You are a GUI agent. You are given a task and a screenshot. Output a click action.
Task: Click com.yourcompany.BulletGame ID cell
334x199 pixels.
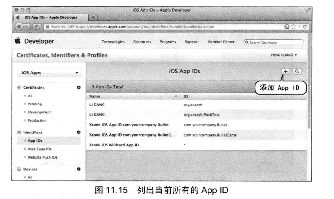(210, 135)
